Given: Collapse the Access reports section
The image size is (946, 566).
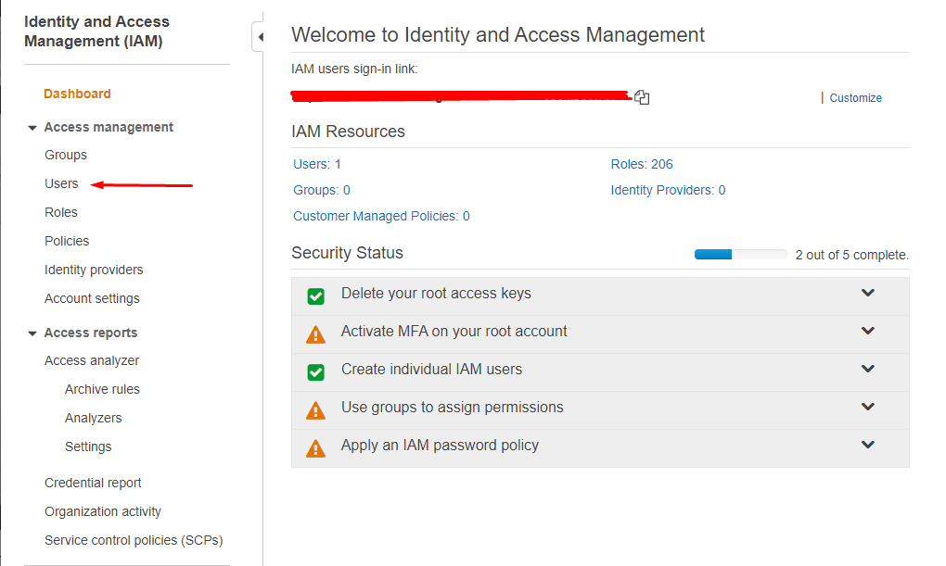Looking at the screenshot, I should coord(32,332).
